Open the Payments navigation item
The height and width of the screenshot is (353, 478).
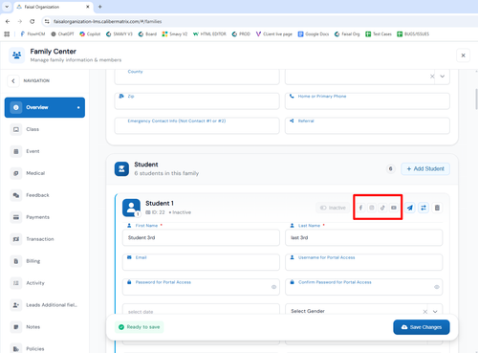pyautogui.click(x=45, y=217)
